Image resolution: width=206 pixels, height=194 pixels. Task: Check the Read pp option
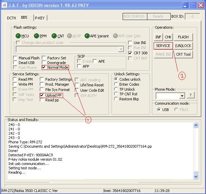point(42,100)
